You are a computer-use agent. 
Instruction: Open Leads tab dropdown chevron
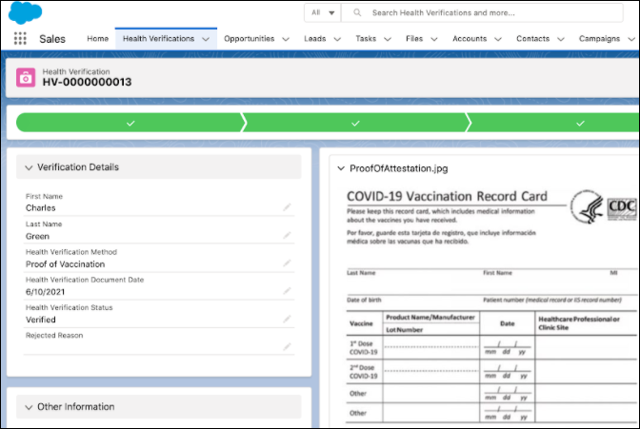[x=337, y=39]
